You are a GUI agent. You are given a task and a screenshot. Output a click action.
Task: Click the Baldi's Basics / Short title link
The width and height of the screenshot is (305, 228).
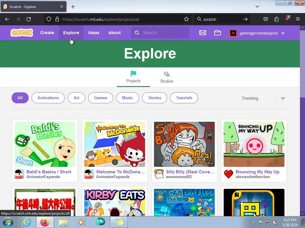[49, 172]
